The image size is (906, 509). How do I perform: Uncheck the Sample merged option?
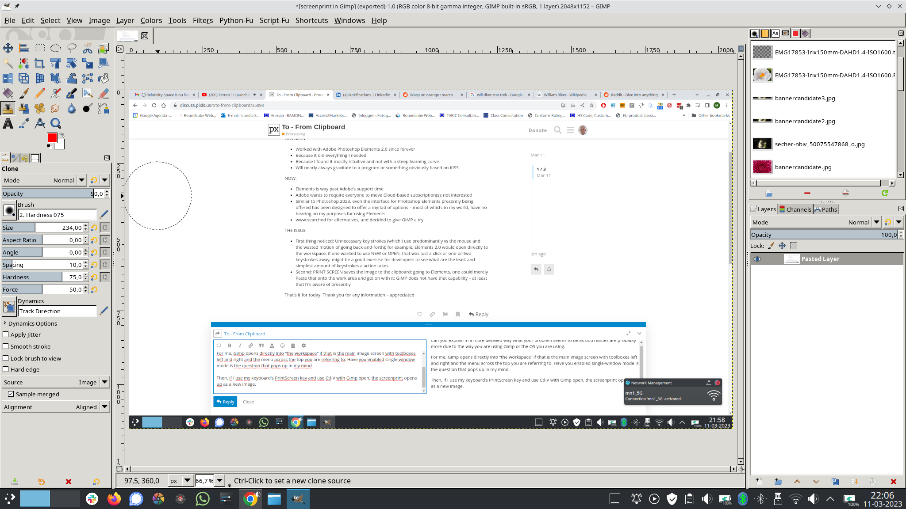[x=11, y=394]
